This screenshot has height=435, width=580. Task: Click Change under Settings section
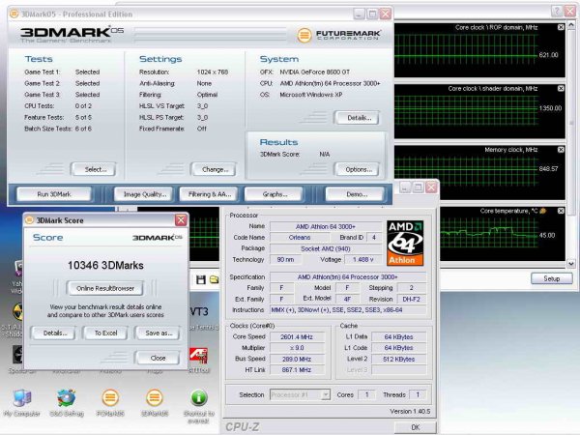click(215, 169)
